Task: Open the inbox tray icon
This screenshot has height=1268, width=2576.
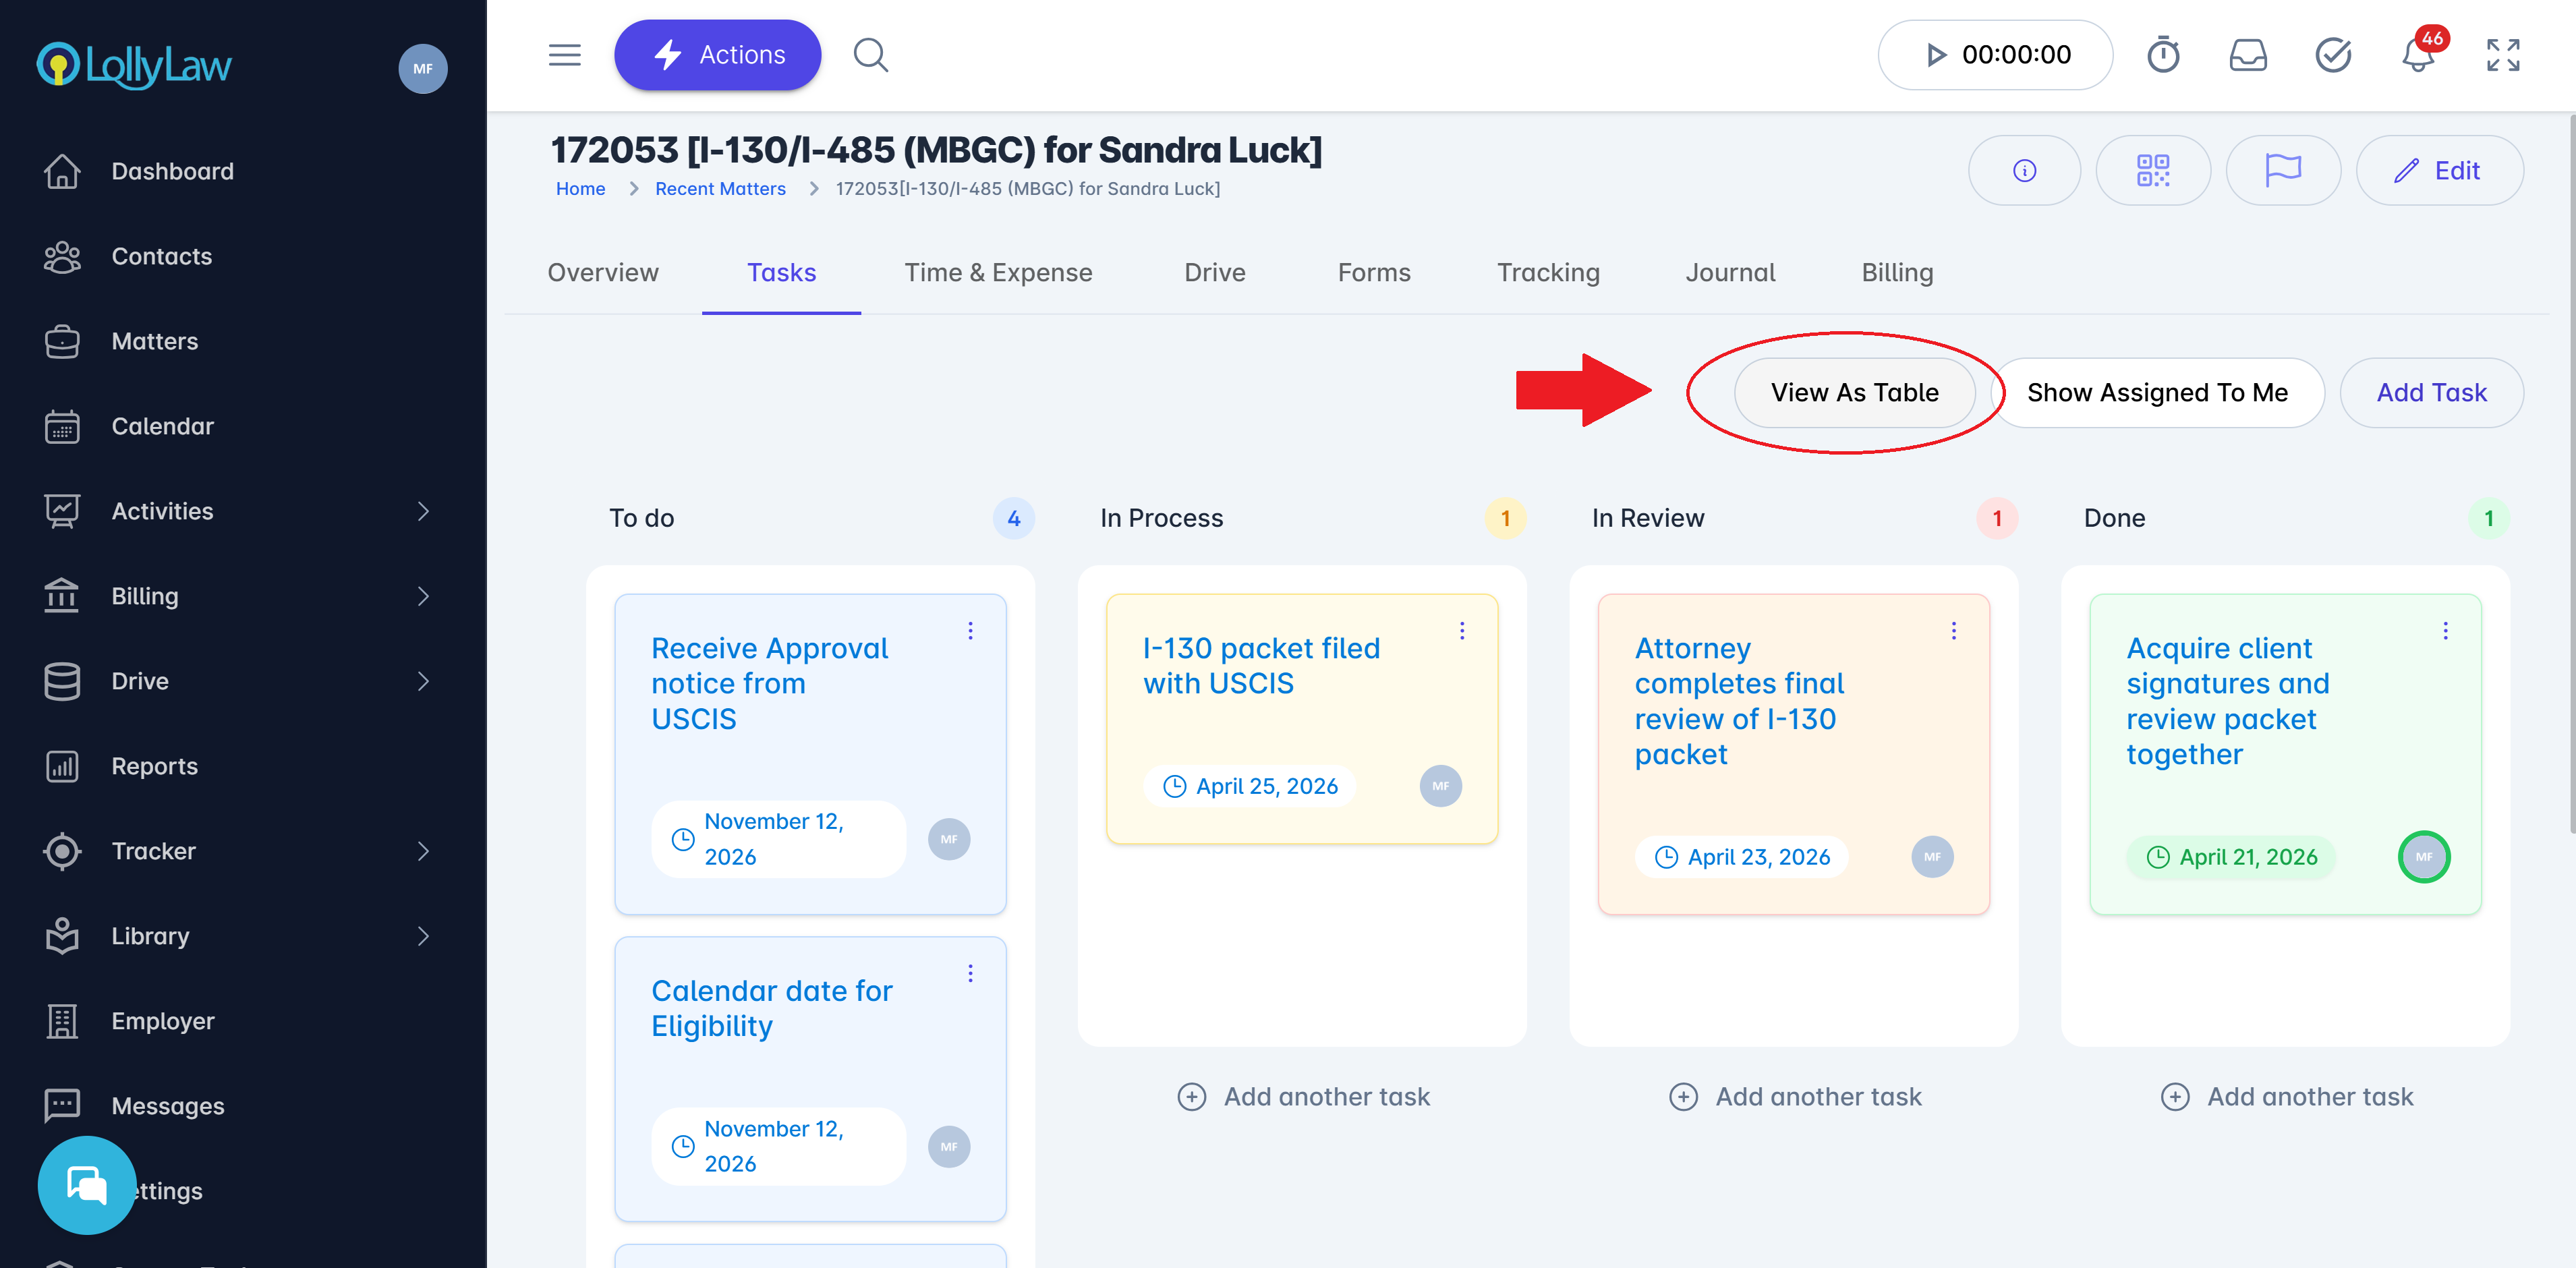Action: 2248,55
